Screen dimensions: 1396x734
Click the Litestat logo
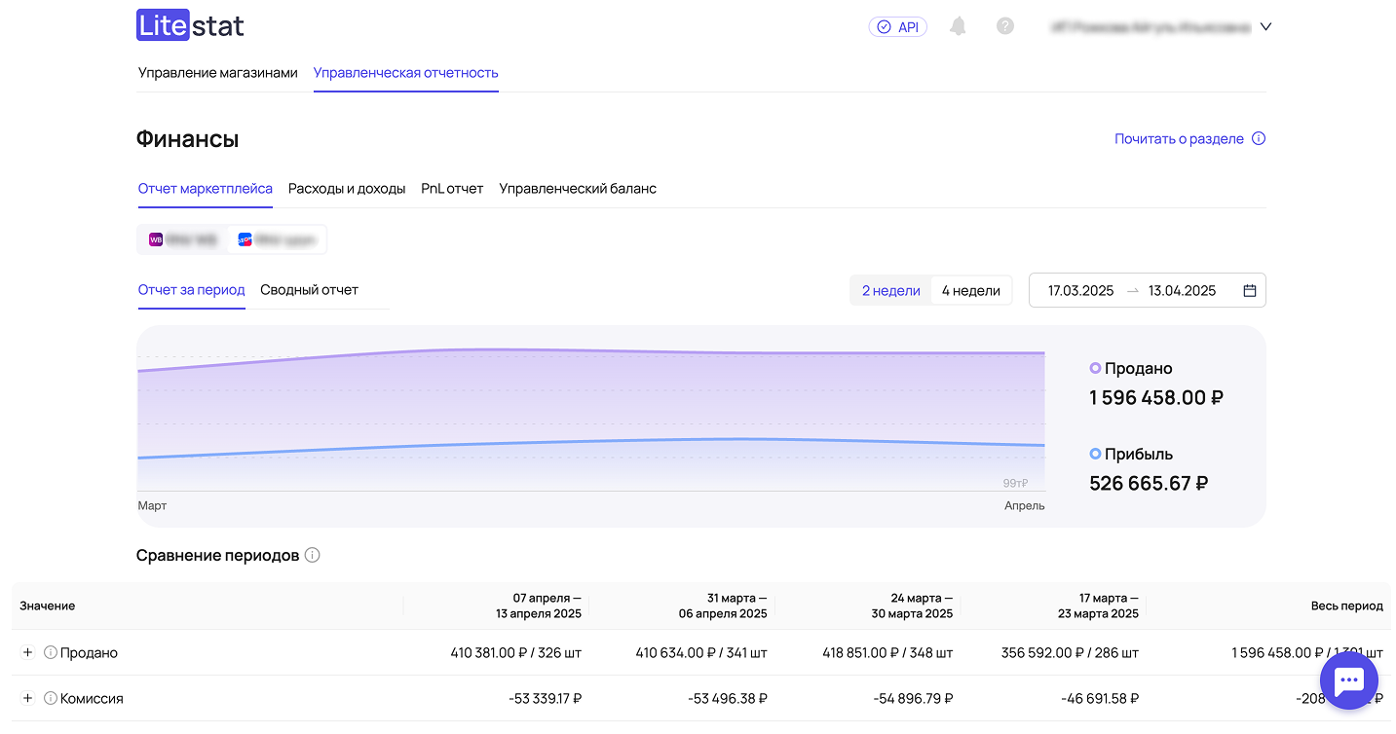click(x=190, y=26)
